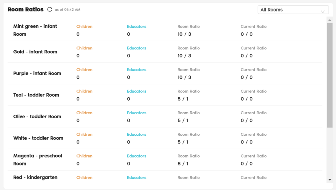Click scrollbar up arrow
Viewport: 336px width, 190px height.
[330, 20]
